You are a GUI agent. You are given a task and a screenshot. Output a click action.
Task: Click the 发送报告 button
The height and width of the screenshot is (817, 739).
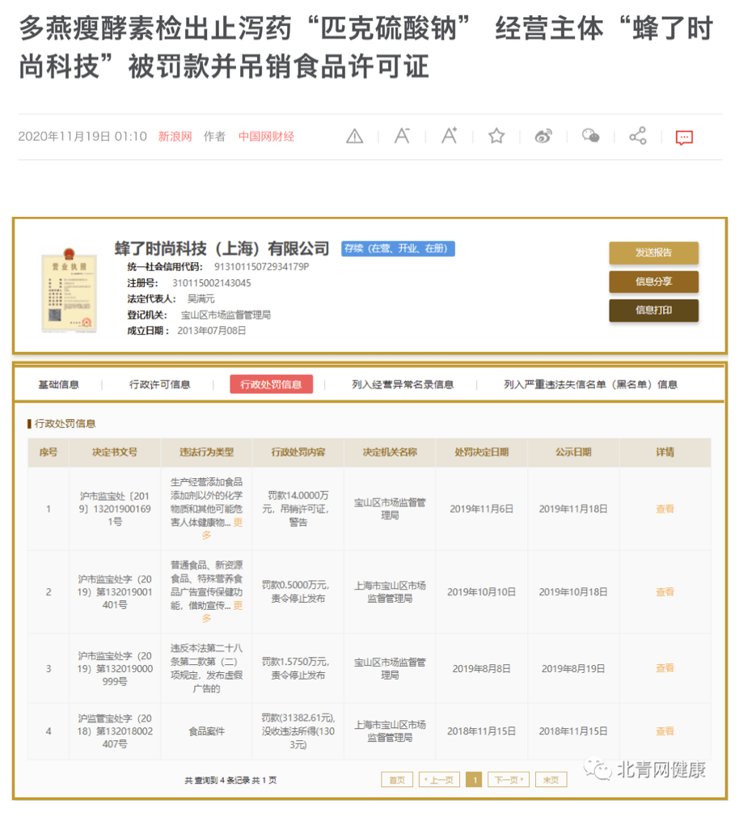[653, 252]
